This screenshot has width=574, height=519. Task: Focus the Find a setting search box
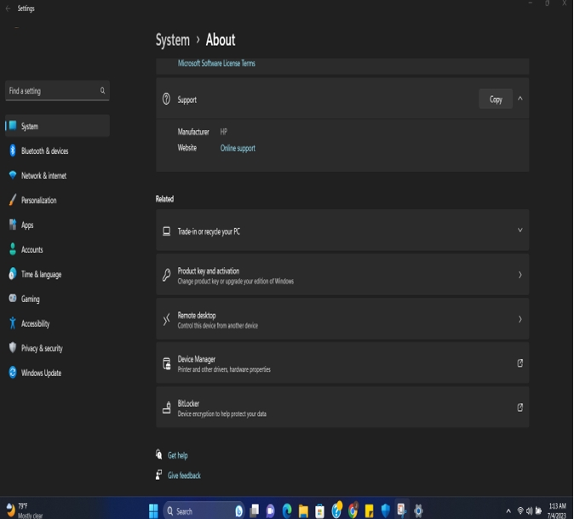point(57,91)
